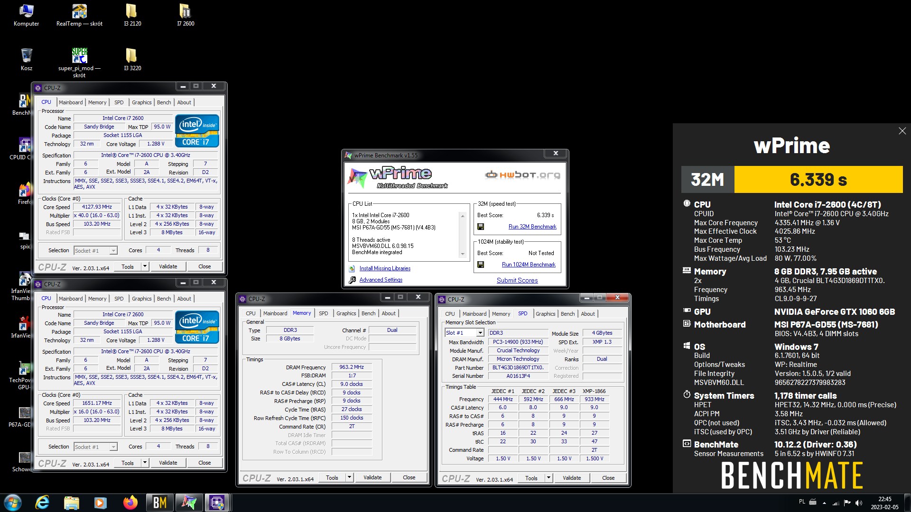Viewport: 911px width, 512px height.
Task: Open the RealTemp shortcut icon
Action: click(79, 15)
